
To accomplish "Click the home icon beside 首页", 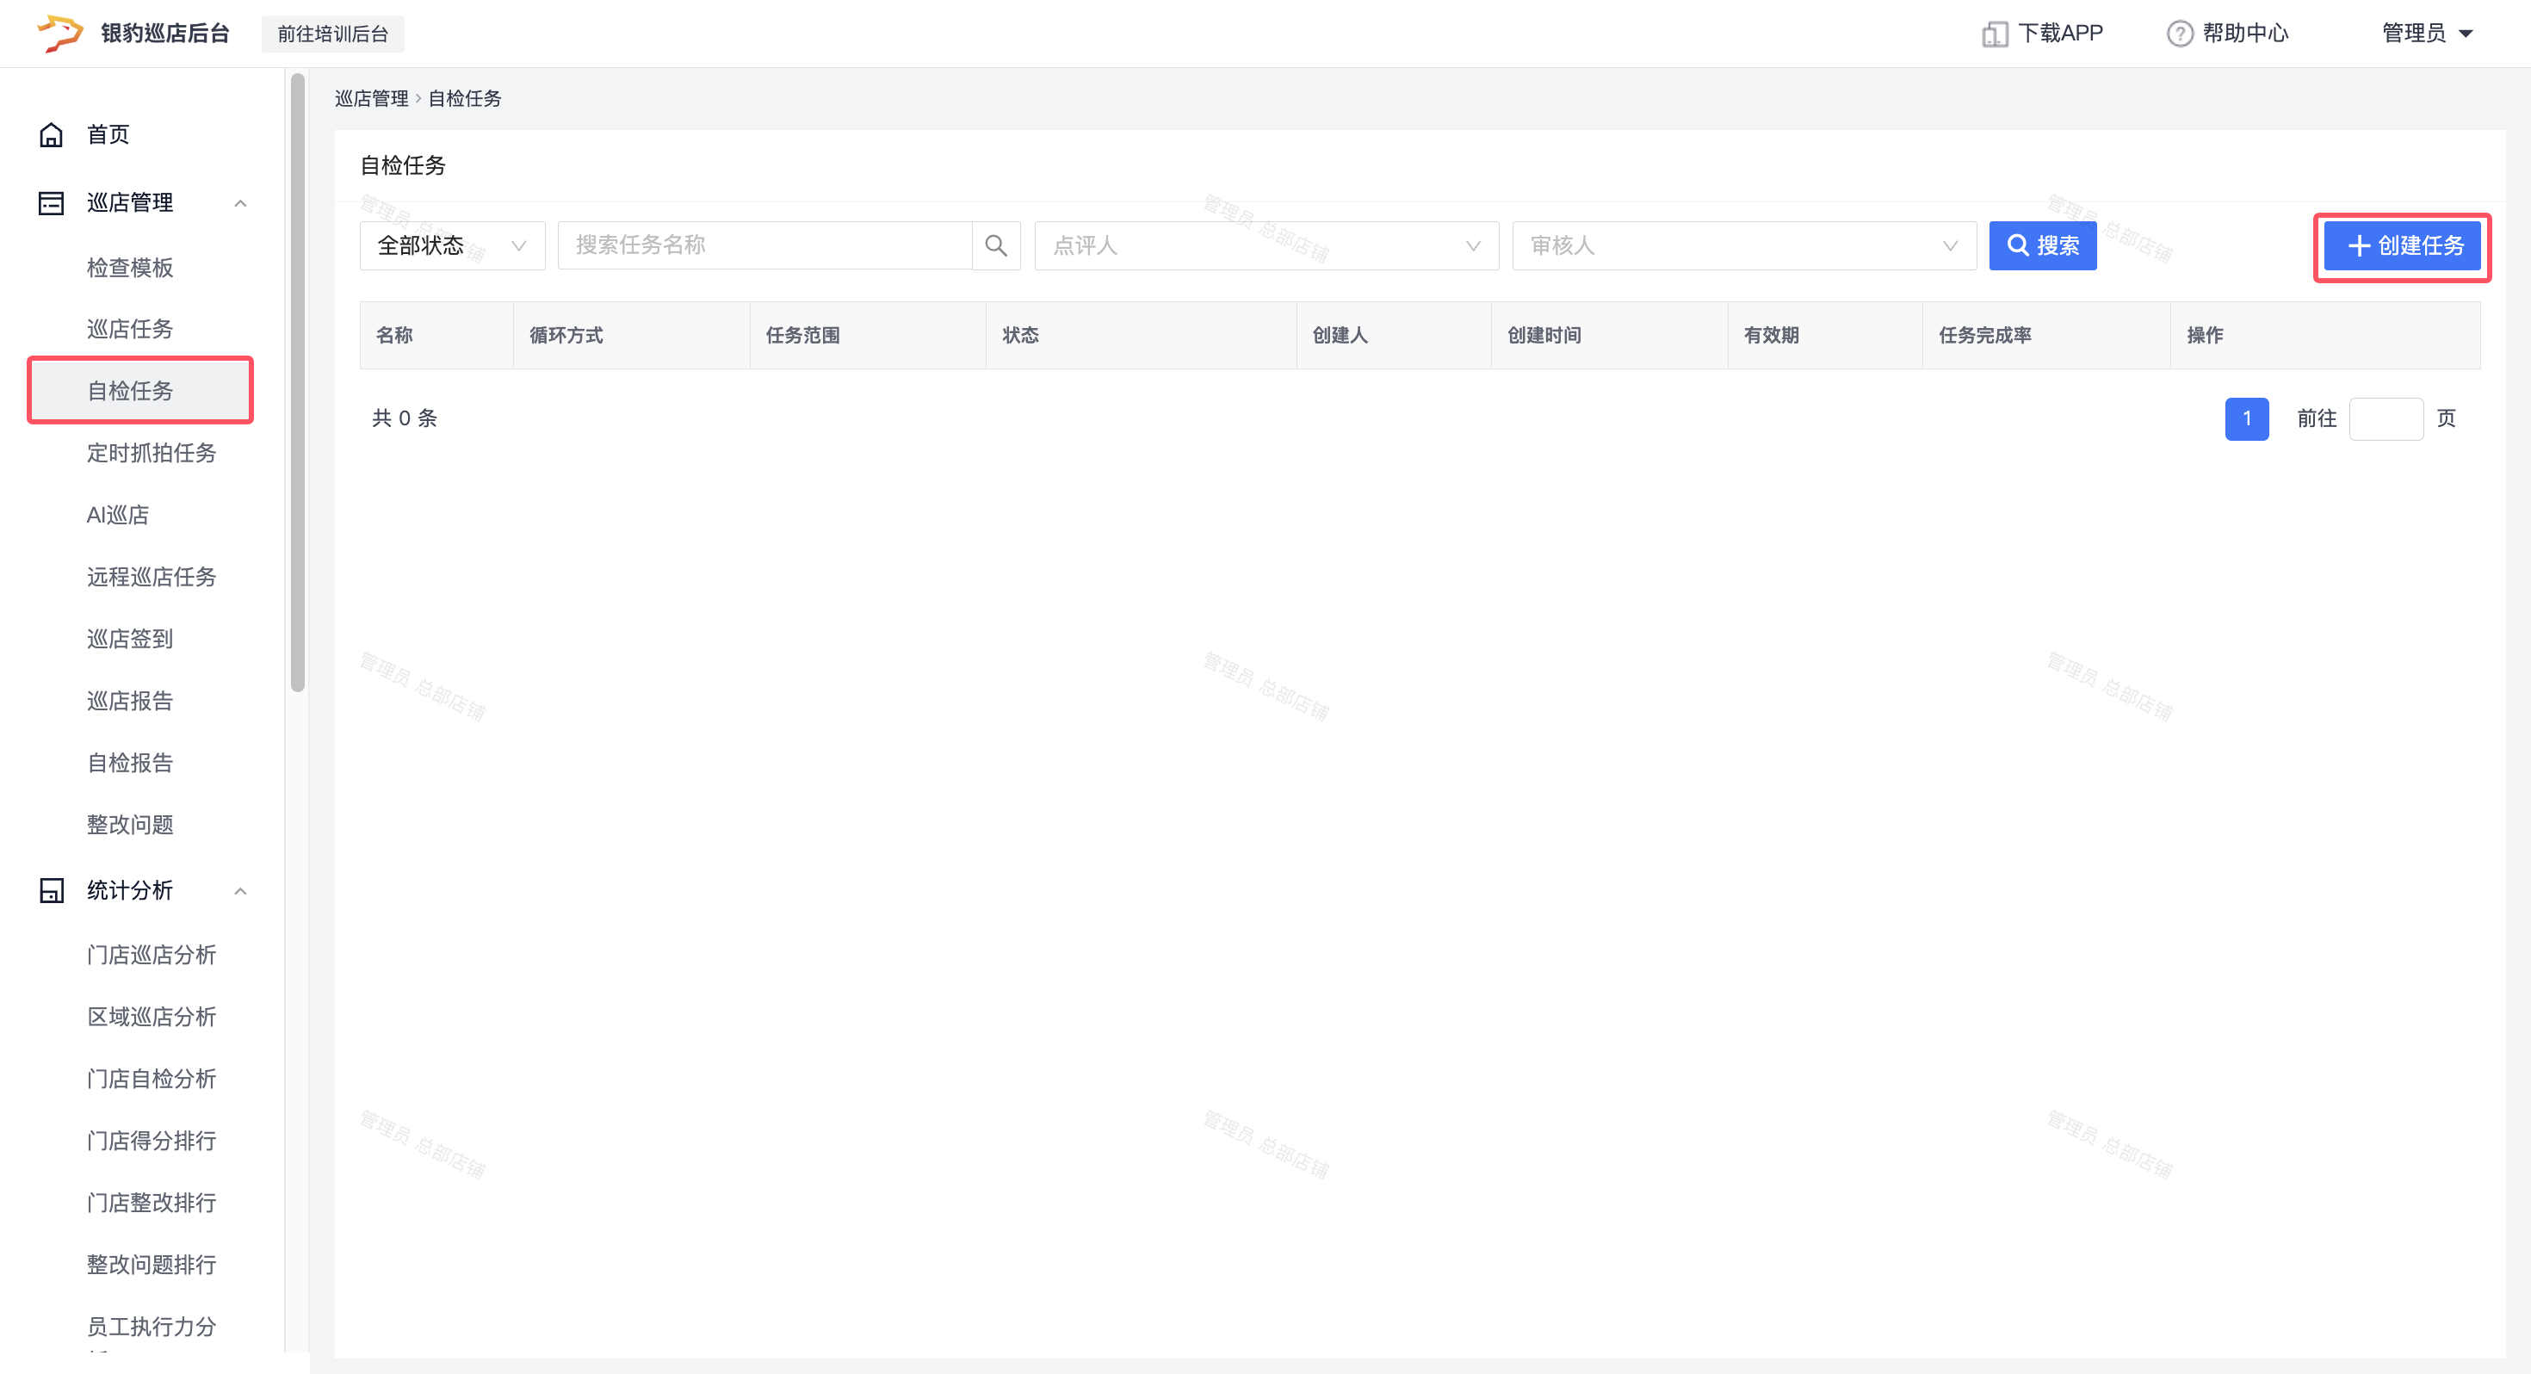I will click(x=51, y=134).
